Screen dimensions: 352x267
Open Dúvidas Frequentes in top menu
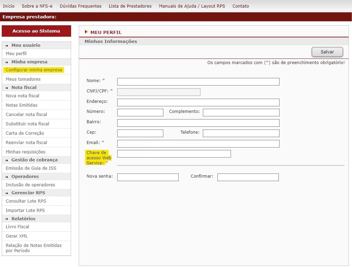coord(80,6)
